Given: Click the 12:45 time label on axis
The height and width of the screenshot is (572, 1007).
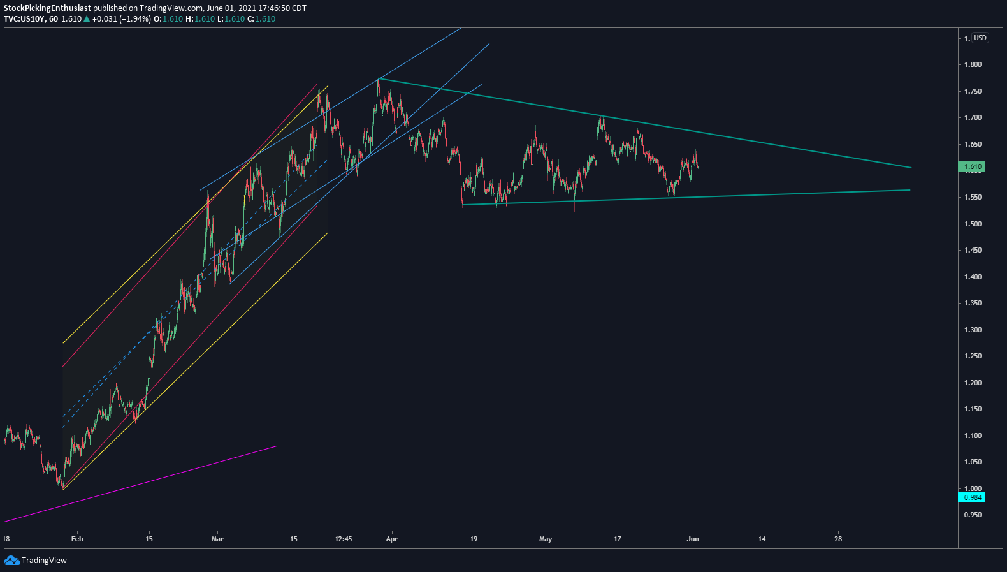Looking at the screenshot, I should (343, 539).
